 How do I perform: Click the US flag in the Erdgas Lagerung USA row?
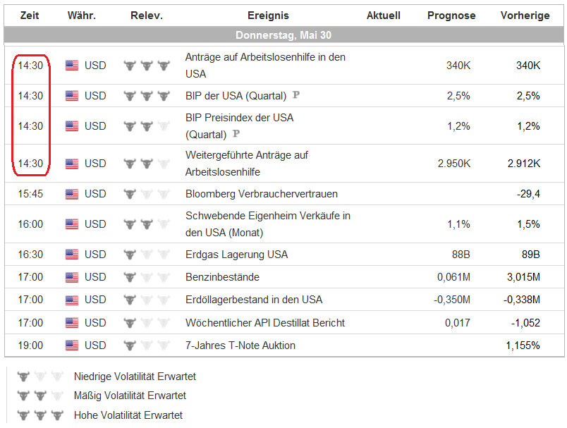[72, 255]
